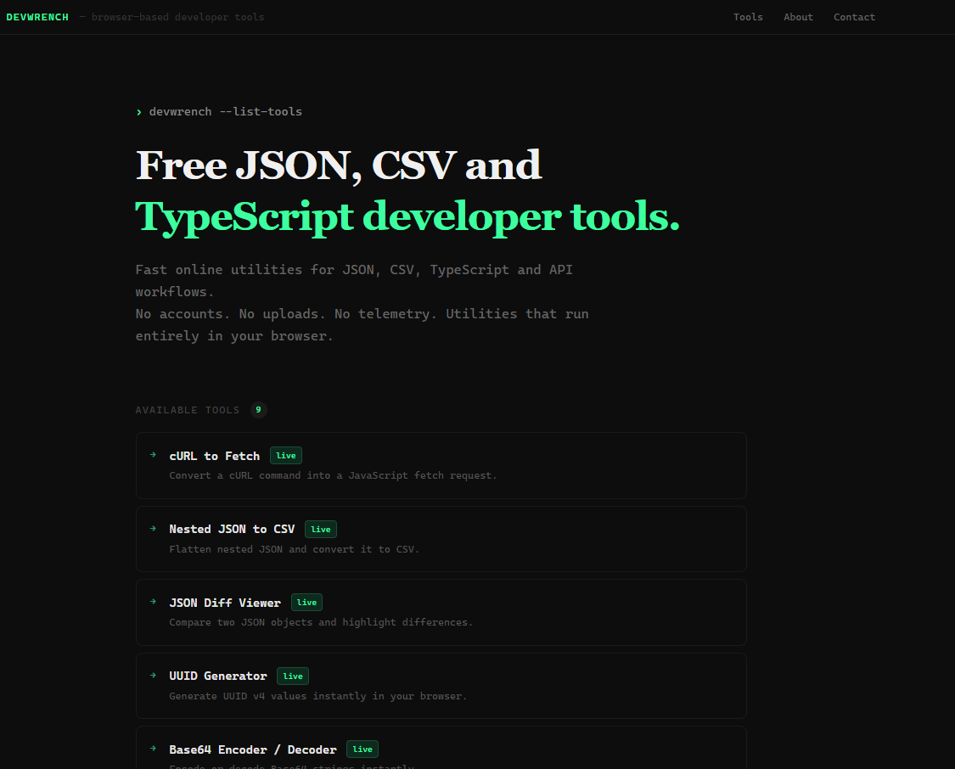The image size is (955, 769).
Task: Click the 'devwrench --list-tools' command text
Action: point(225,111)
